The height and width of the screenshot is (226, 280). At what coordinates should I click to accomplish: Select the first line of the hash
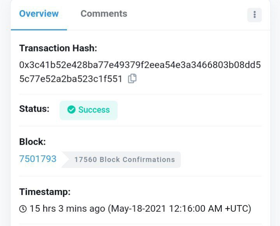click(x=140, y=65)
